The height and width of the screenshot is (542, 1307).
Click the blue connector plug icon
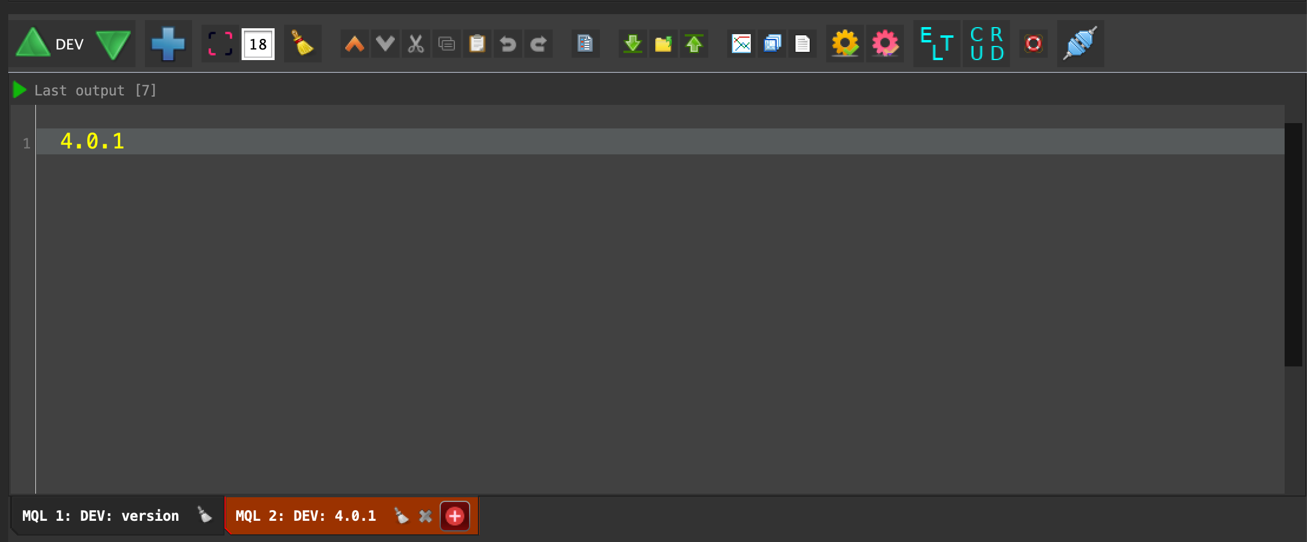pos(1080,44)
